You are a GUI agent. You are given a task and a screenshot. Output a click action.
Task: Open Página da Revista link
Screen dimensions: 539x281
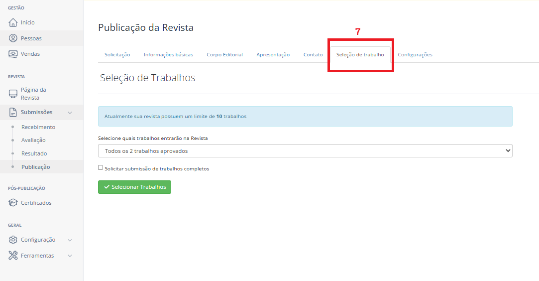point(33,94)
